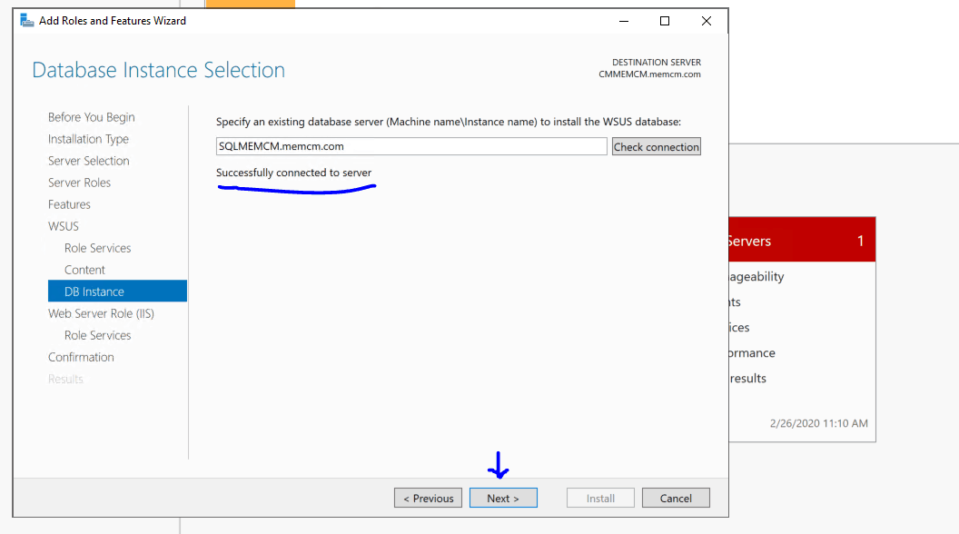Screen dimensions: 959x534
Task: Open the Before You Begin step
Action: click(91, 117)
